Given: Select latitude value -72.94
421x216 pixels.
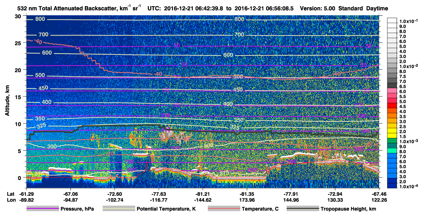Looking at the screenshot, I should [x=335, y=194].
